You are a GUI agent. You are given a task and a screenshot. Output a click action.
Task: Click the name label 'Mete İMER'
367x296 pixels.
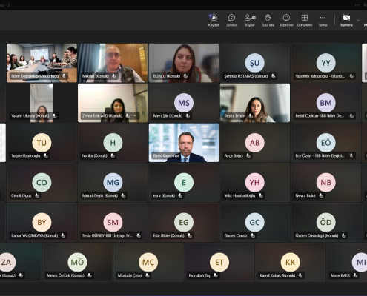(x=340, y=275)
